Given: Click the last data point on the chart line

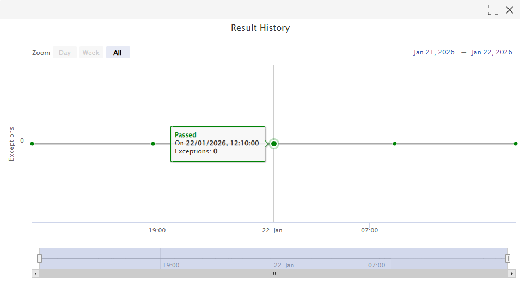Looking at the screenshot, I should click(515, 144).
